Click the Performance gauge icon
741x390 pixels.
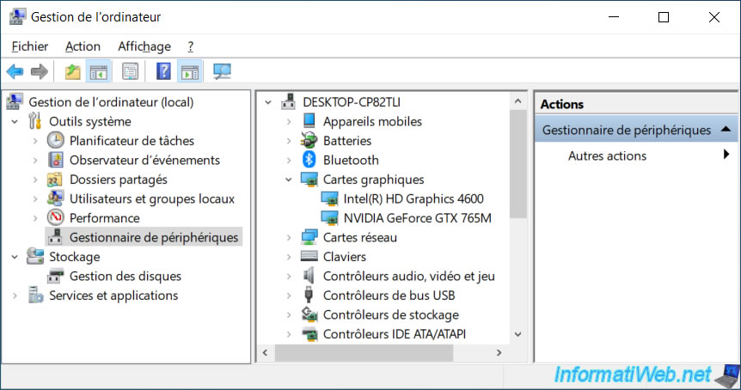(55, 217)
